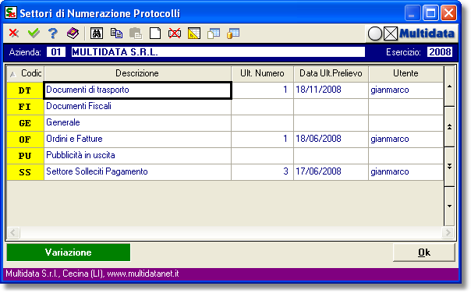Click the window title bar application icon

pos(11,13)
